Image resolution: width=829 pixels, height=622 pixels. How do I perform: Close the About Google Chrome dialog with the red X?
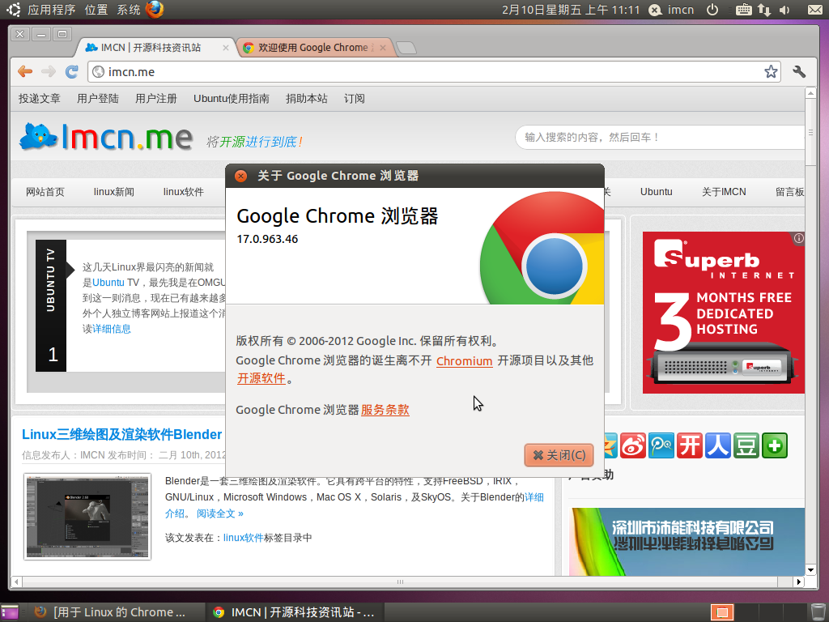240,176
